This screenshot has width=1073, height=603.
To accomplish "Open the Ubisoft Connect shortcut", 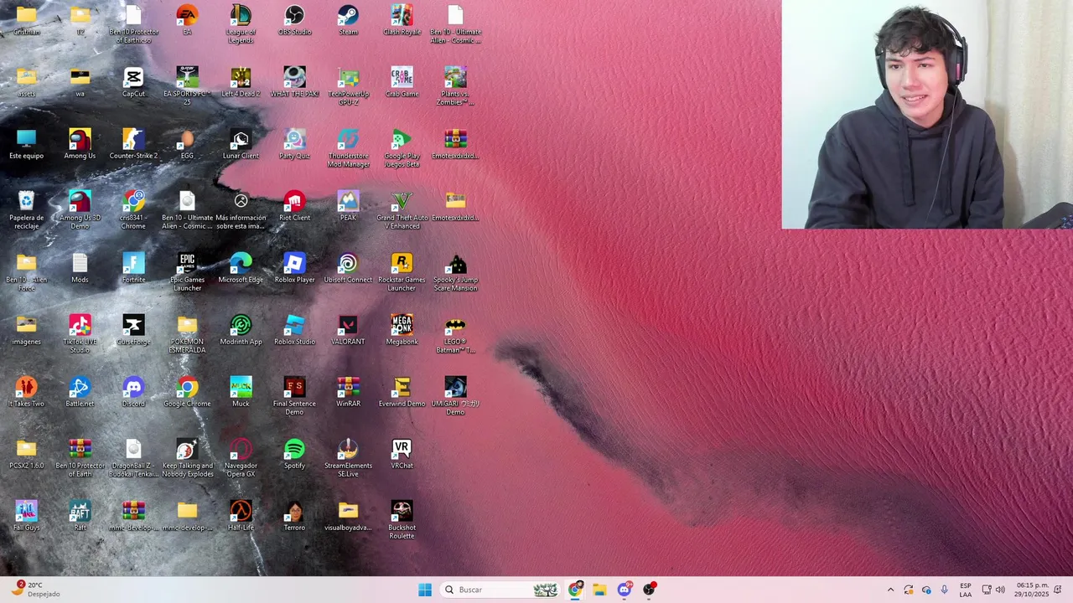I will click(348, 268).
